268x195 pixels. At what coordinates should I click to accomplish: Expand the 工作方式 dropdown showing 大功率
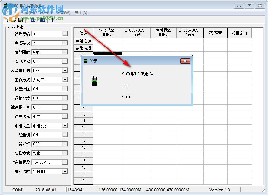65,80
